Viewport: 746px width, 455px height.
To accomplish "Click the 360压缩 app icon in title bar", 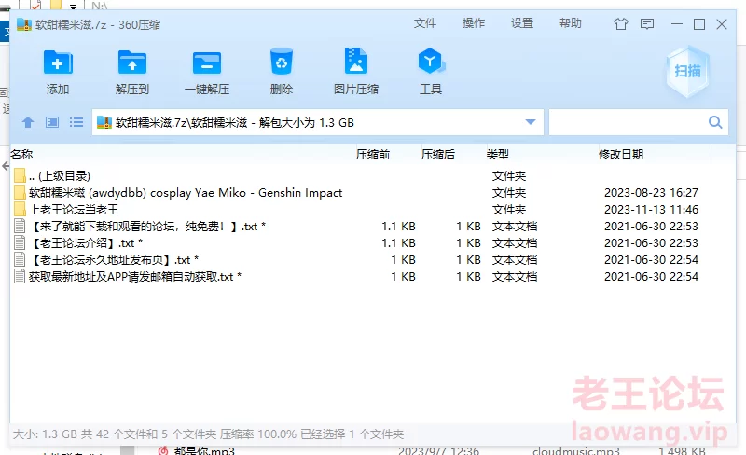I will pyautogui.click(x=24, y=24).
